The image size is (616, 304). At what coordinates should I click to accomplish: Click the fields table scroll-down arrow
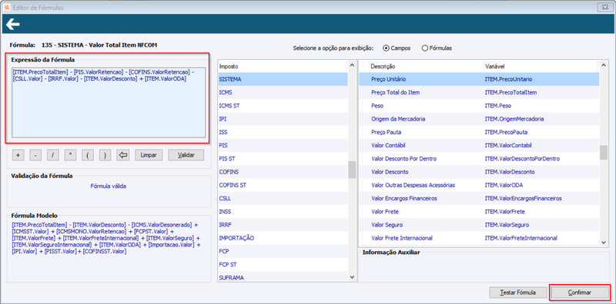[604, 243]
